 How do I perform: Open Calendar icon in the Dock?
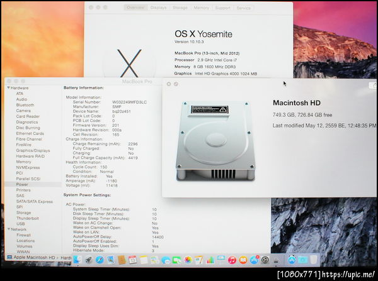pyautogui.click(x=132, y=260)
